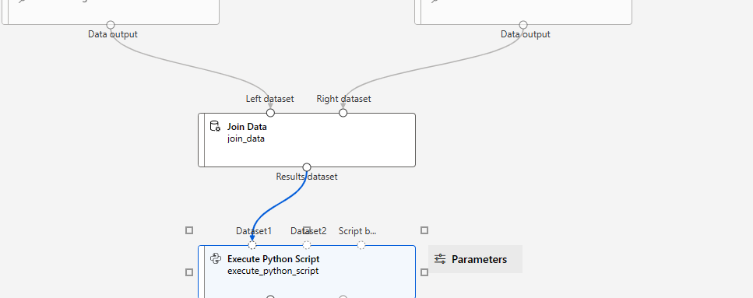
Task: Select the Left dataset input port
Action: [270, 113]
